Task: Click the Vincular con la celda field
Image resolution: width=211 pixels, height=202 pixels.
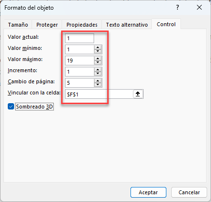Action: 99,94
